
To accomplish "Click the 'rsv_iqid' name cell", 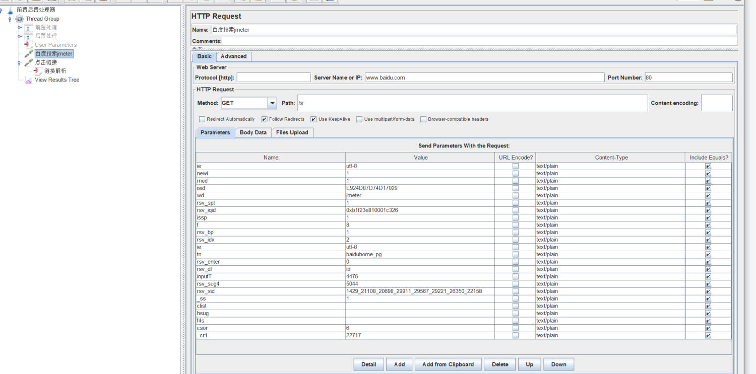I will (271, 210).
